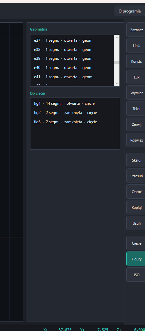Select the Wymiar dimension tool
Screen dimensions: 145x331
(x=136, y=93)
